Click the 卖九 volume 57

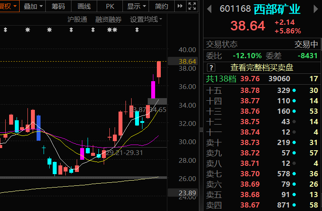[x=285, y=153]
